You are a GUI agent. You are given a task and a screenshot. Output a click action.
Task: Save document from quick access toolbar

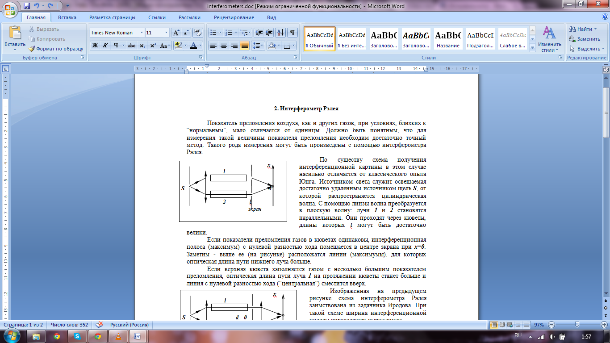tap(27, 6)
